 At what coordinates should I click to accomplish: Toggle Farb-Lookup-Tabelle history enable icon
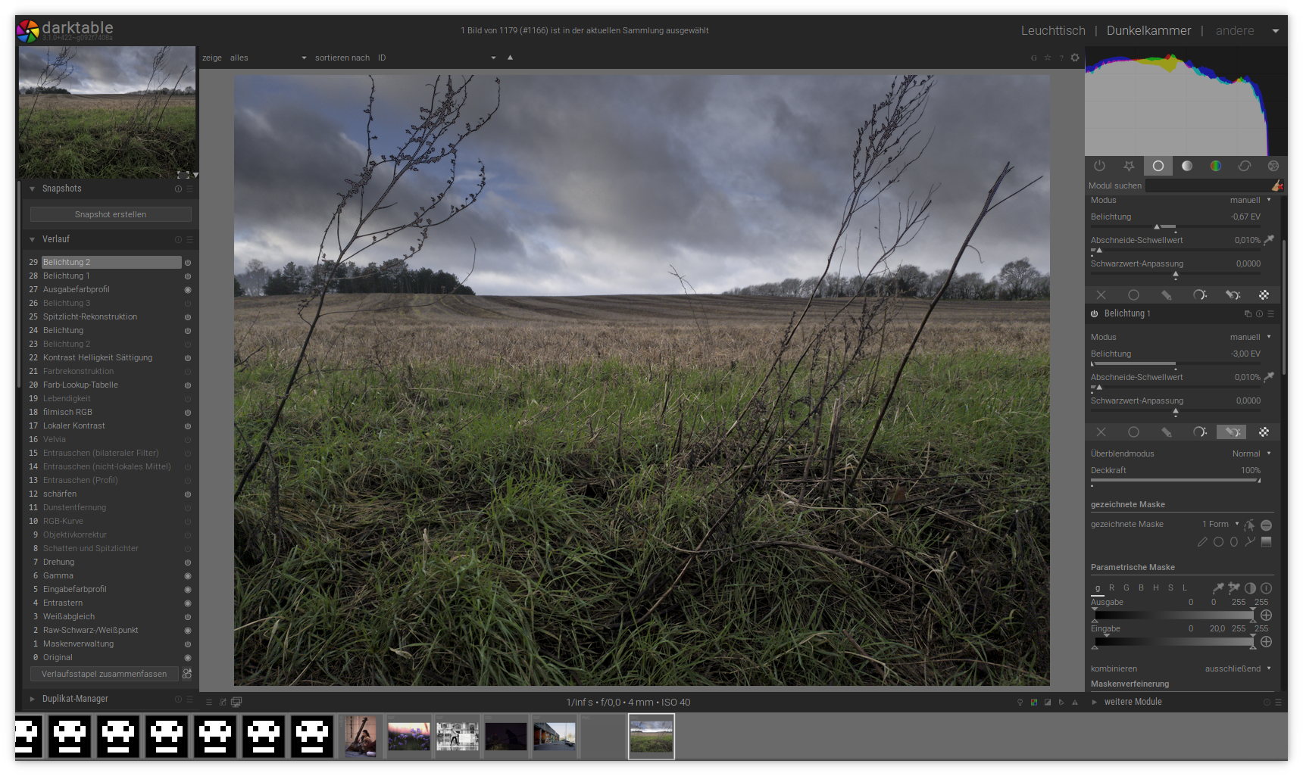pyautogui.click(x=188, y=385)
